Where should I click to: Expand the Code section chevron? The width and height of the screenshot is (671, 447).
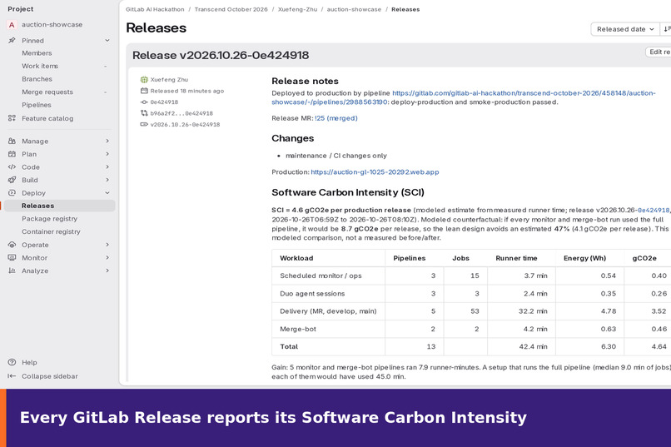[107, 167]
